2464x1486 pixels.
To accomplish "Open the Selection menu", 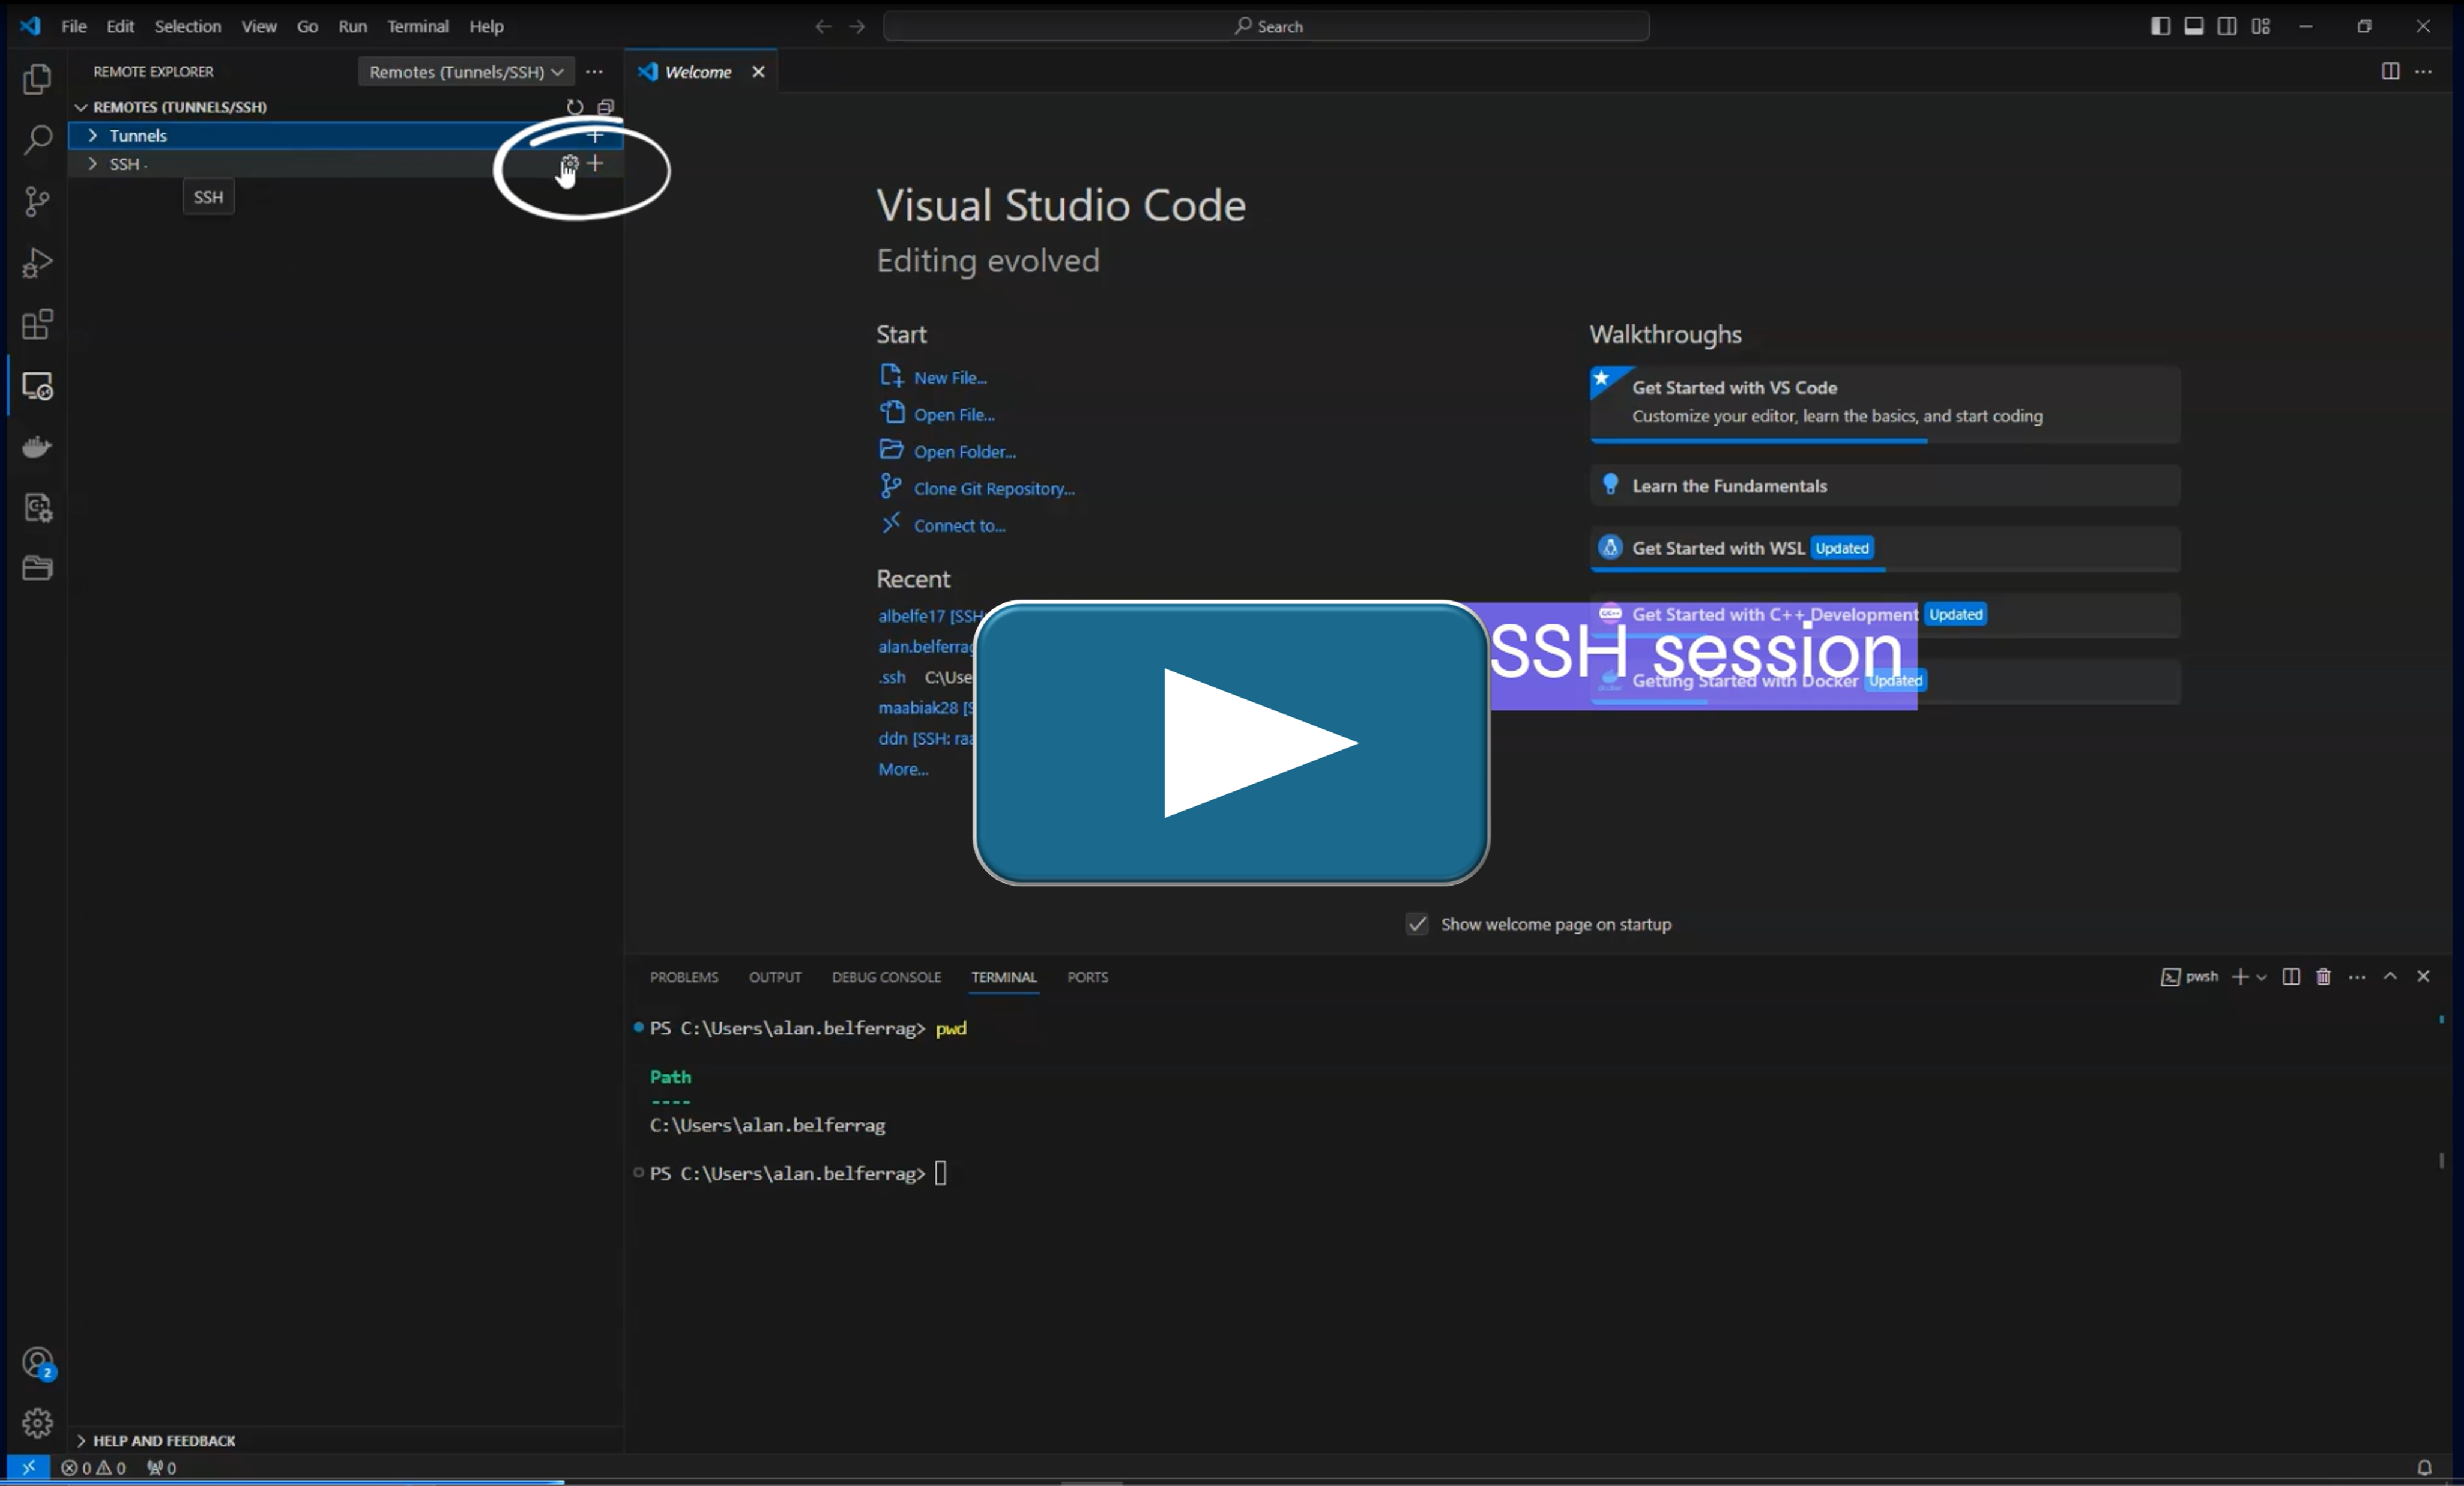I will pos(188,26).
